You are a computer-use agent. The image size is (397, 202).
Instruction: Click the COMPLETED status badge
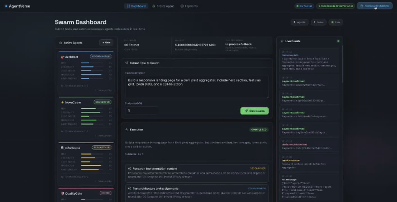(x=259, y=130)
